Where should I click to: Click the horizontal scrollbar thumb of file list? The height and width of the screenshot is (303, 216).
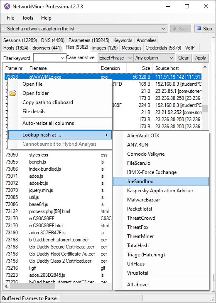click(x=32, y=286)
